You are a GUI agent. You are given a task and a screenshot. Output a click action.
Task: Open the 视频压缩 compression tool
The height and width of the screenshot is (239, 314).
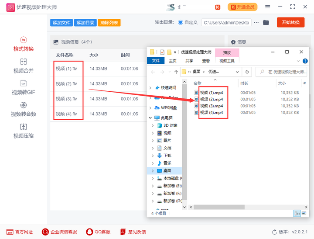24,131
